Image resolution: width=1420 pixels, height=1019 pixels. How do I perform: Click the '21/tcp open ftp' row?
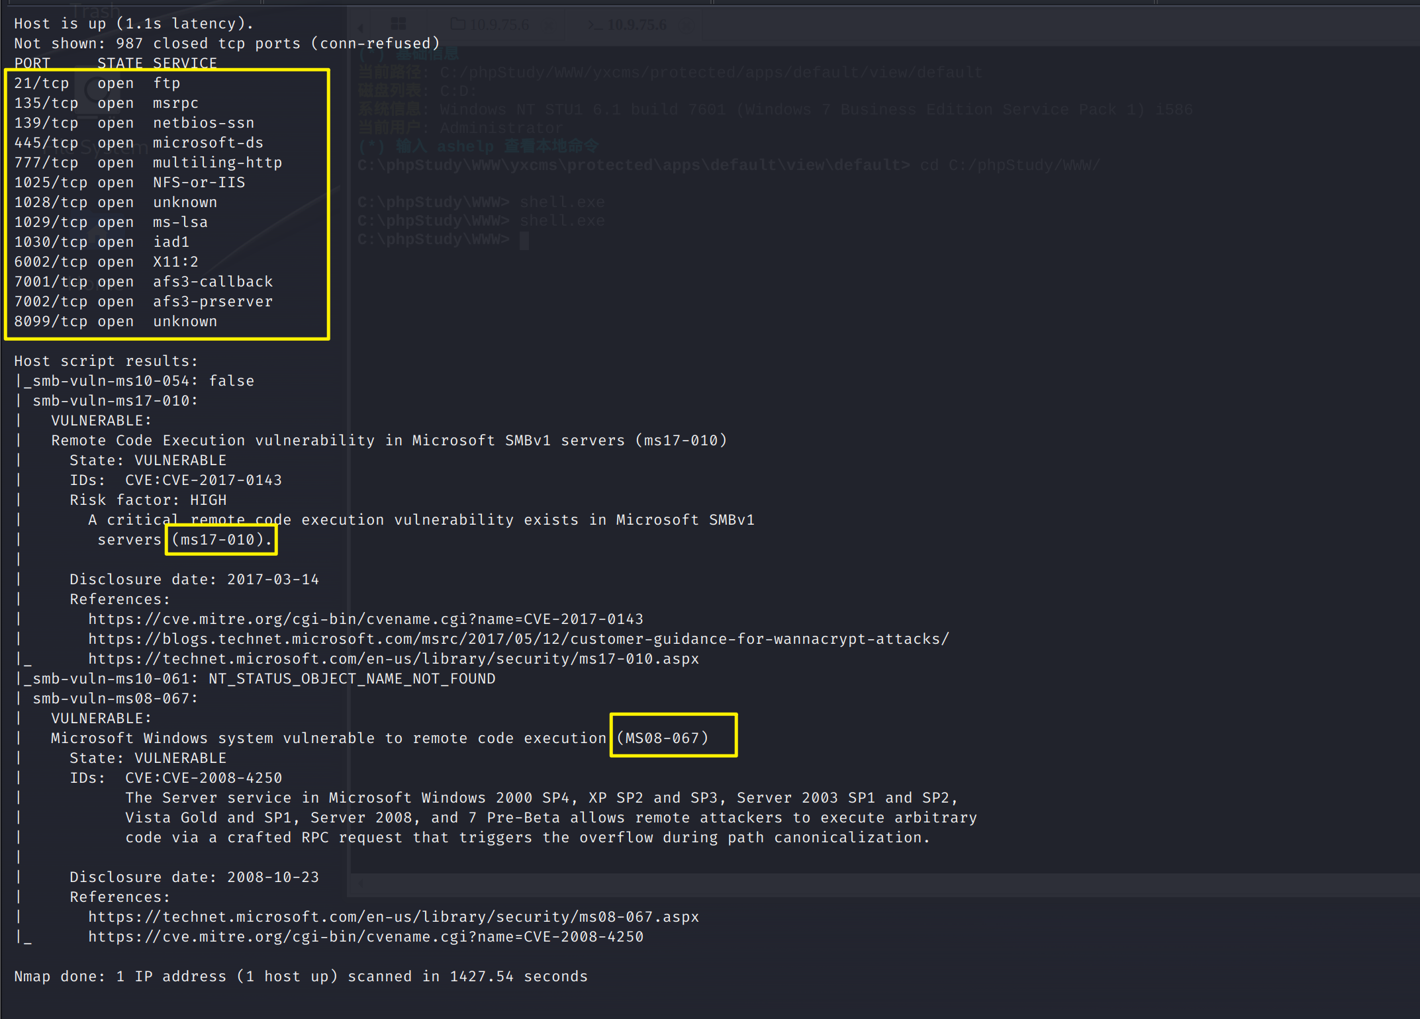(97, 83)
